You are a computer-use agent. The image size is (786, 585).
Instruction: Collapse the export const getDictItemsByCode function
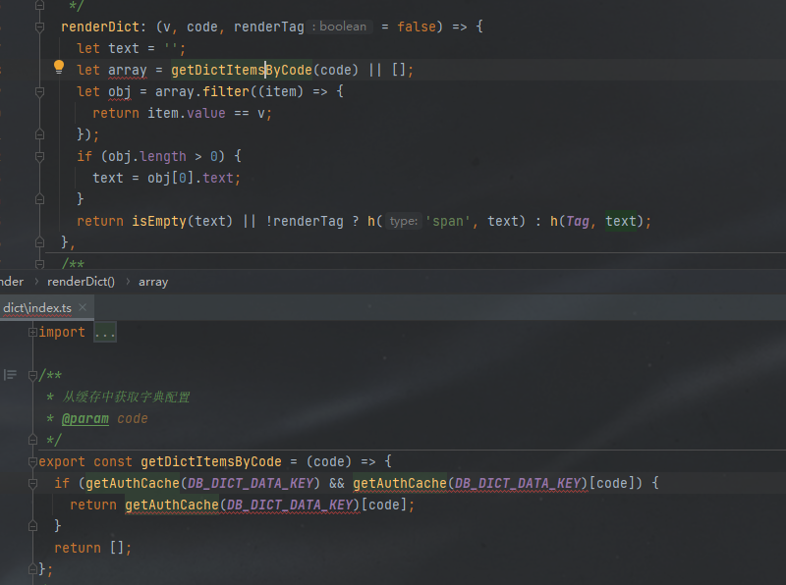click(32, 461)
